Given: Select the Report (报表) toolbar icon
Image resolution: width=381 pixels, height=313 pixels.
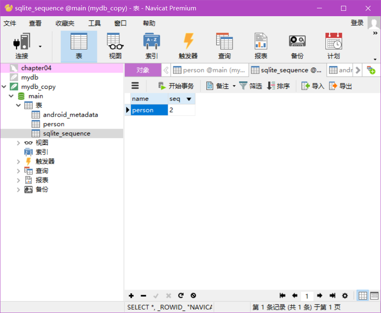Looking at the screenshot, I should click(261, 46).
